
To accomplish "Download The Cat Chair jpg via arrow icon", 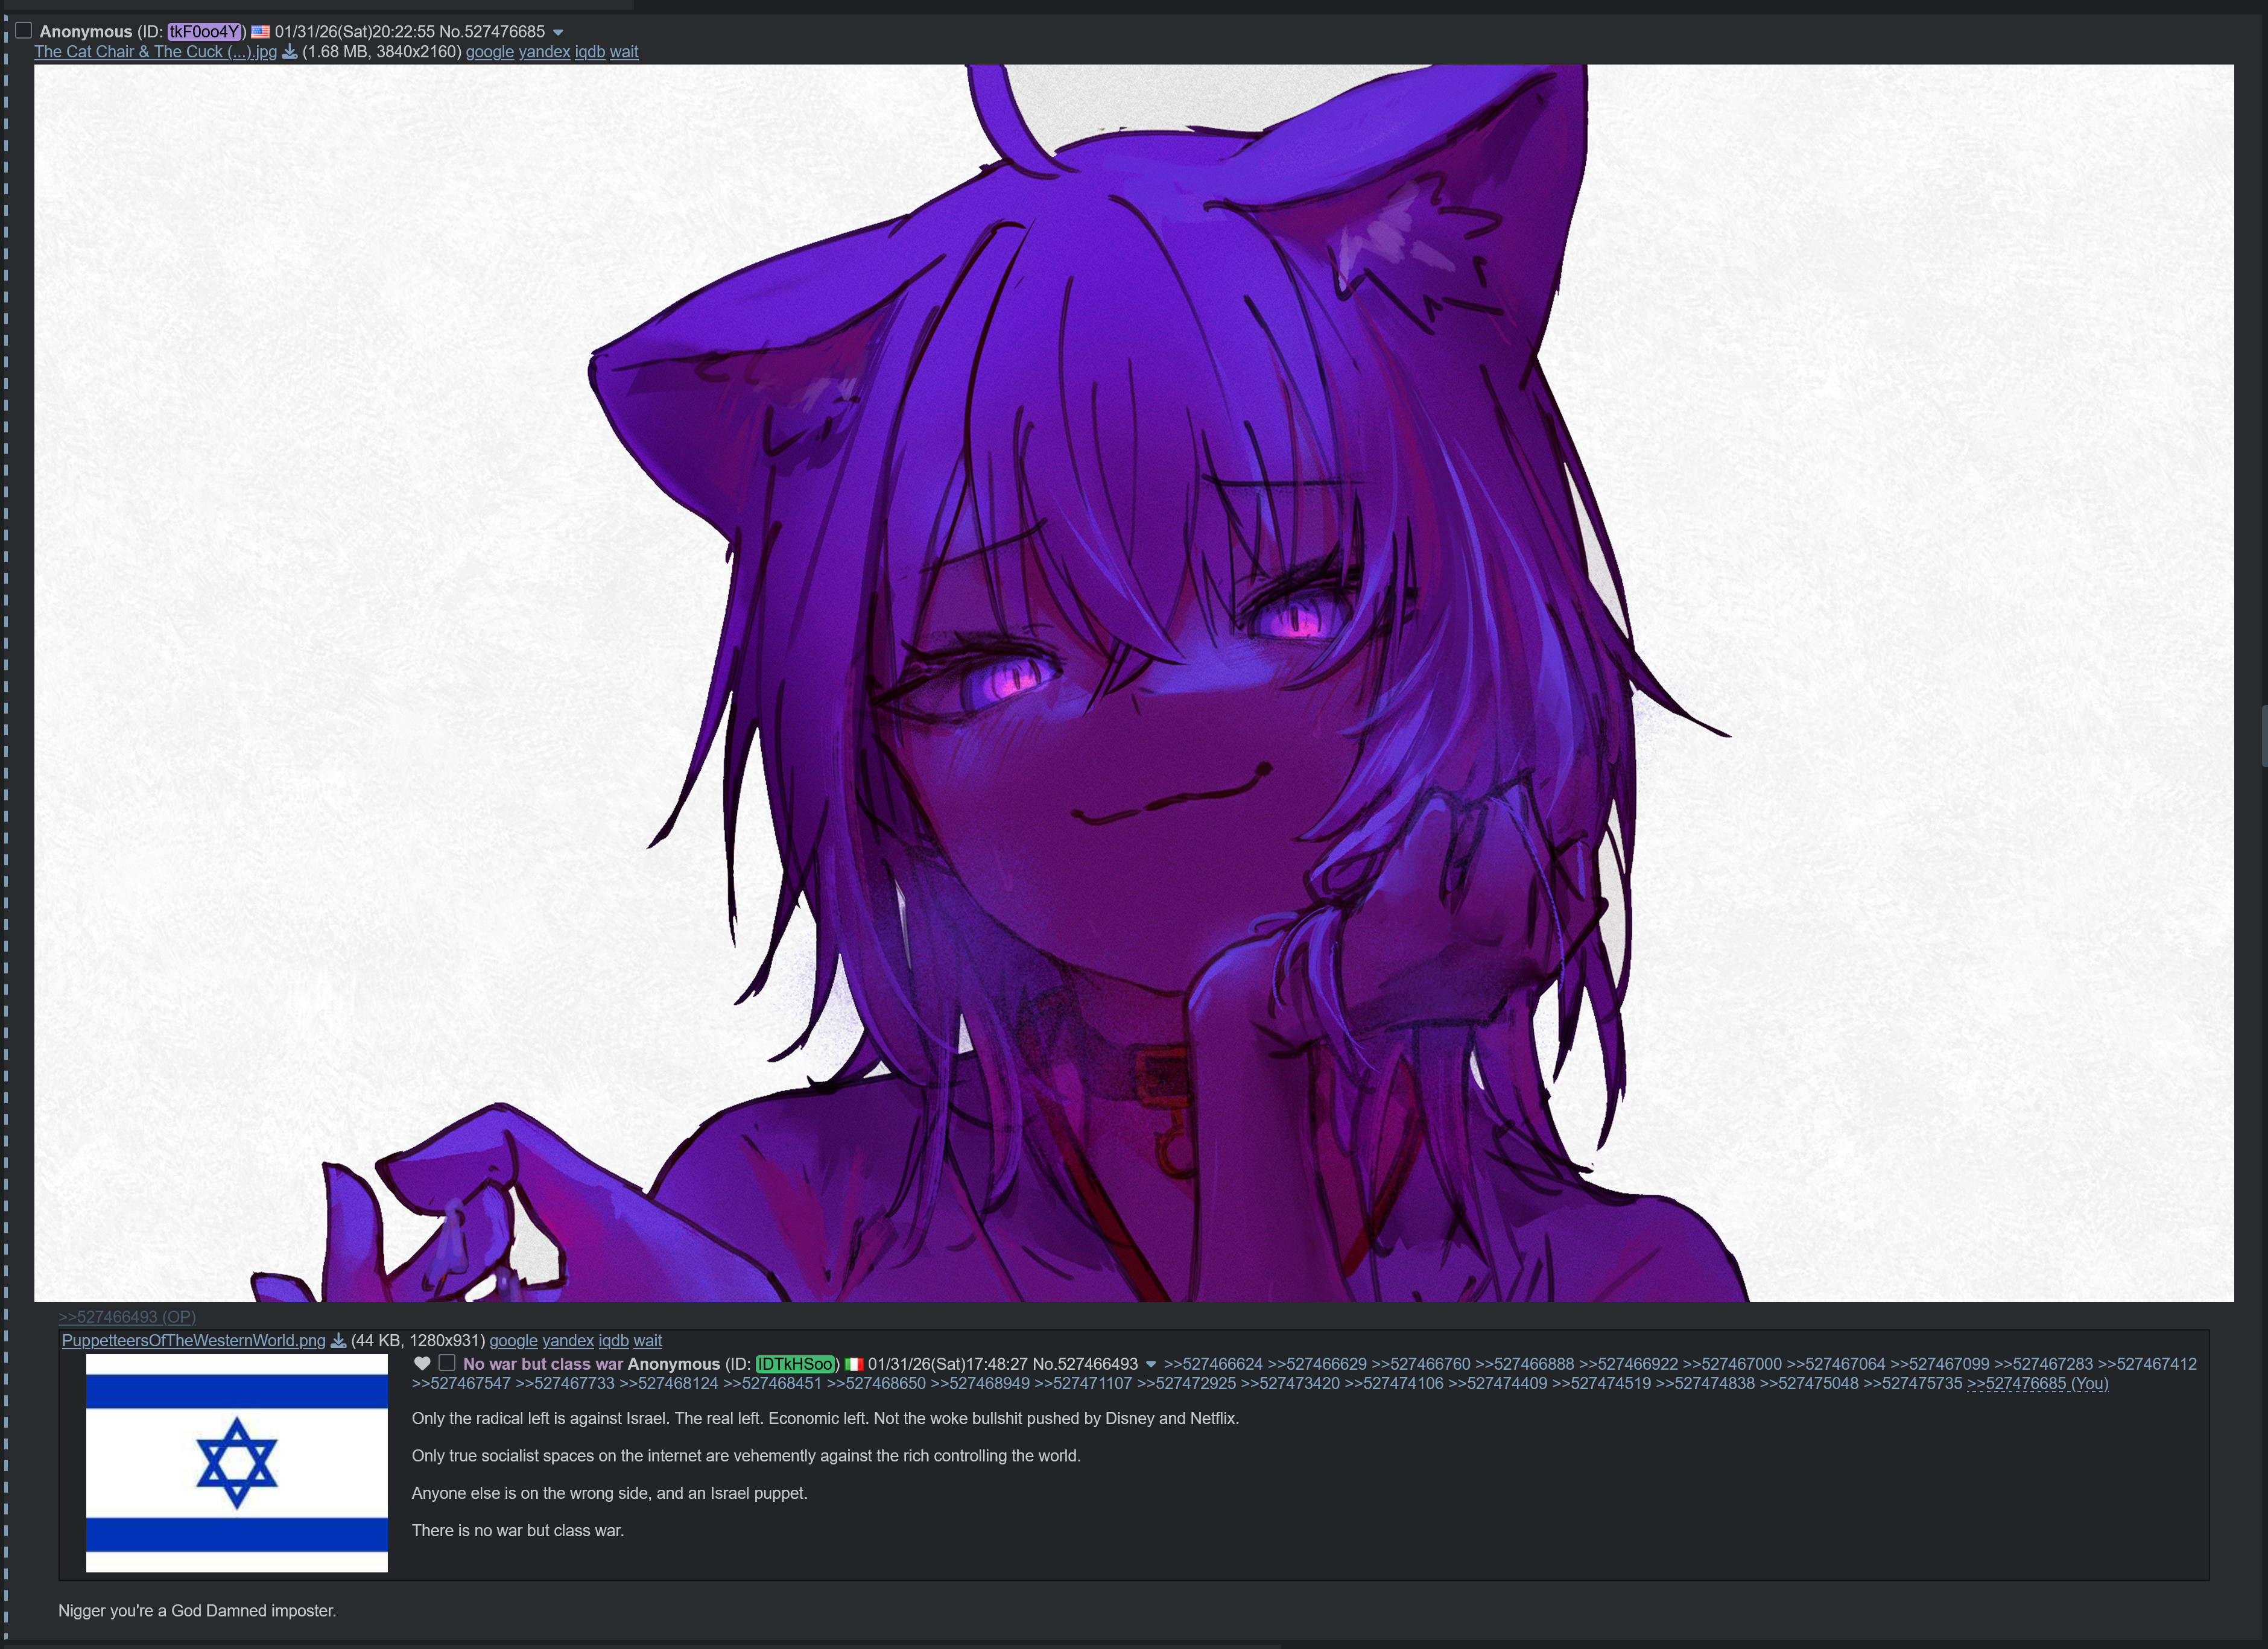I will point(289,52).
